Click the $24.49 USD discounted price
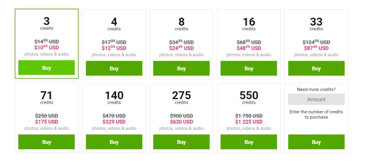This screenshot has width=365, height=166. point(181,48)
